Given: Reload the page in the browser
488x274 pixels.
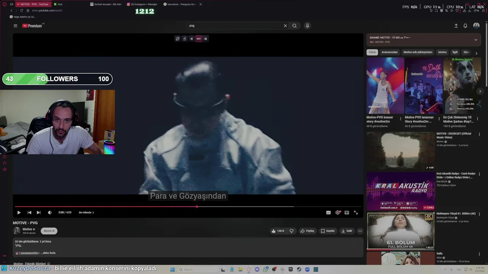Looking at the screenshot, I should tap(21, 11).
